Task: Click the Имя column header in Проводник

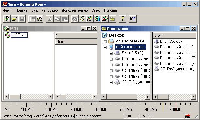Action: coord(175,35)
